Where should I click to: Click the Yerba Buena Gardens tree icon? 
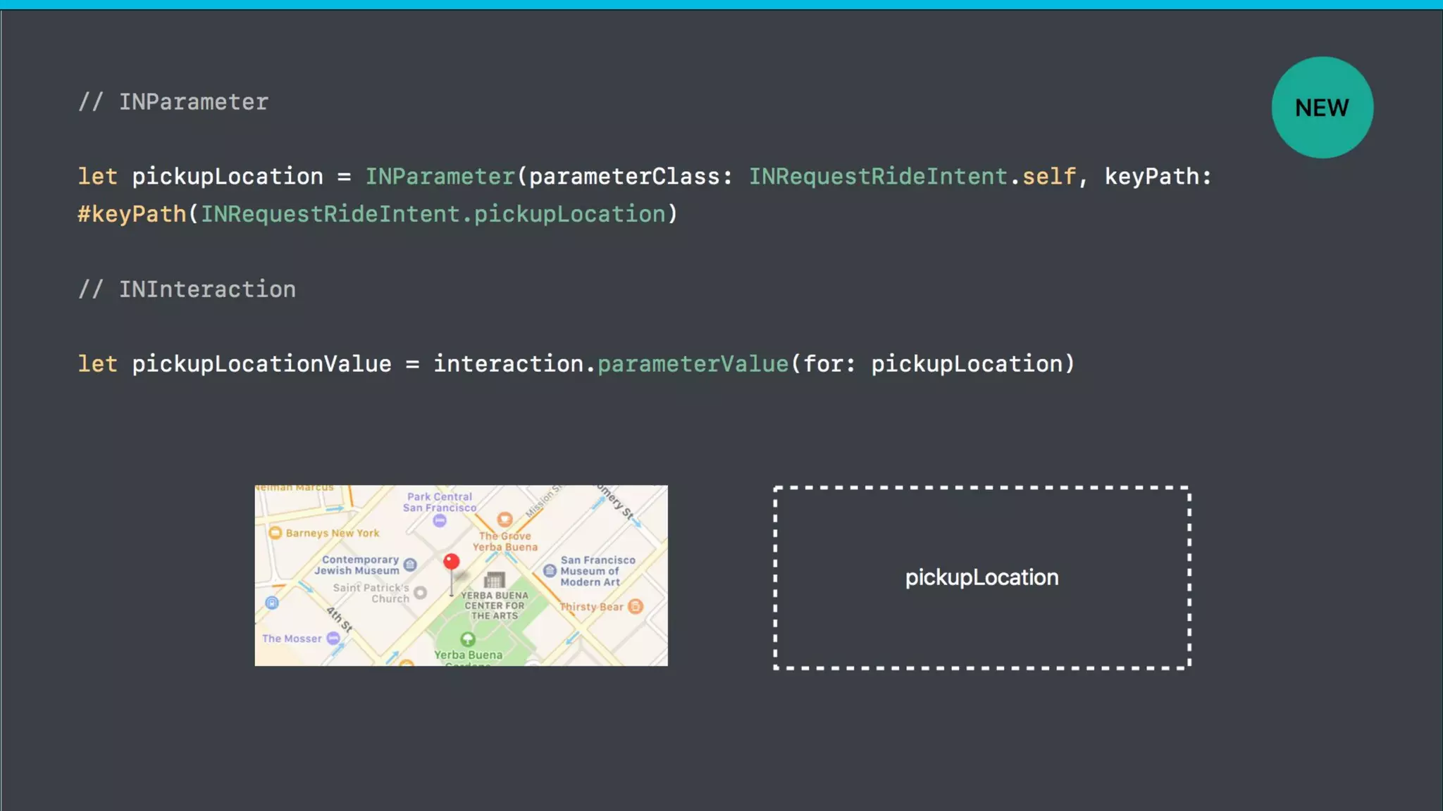(x=468, y=639)
